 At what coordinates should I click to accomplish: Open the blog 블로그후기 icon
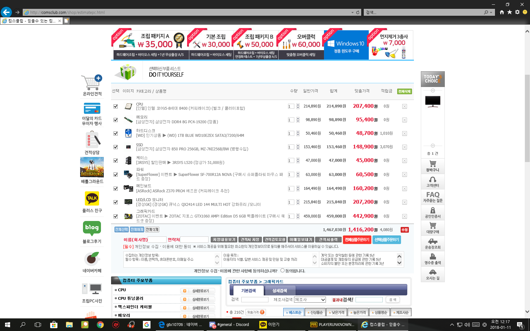pyautogui.click(x=92, y=228)
